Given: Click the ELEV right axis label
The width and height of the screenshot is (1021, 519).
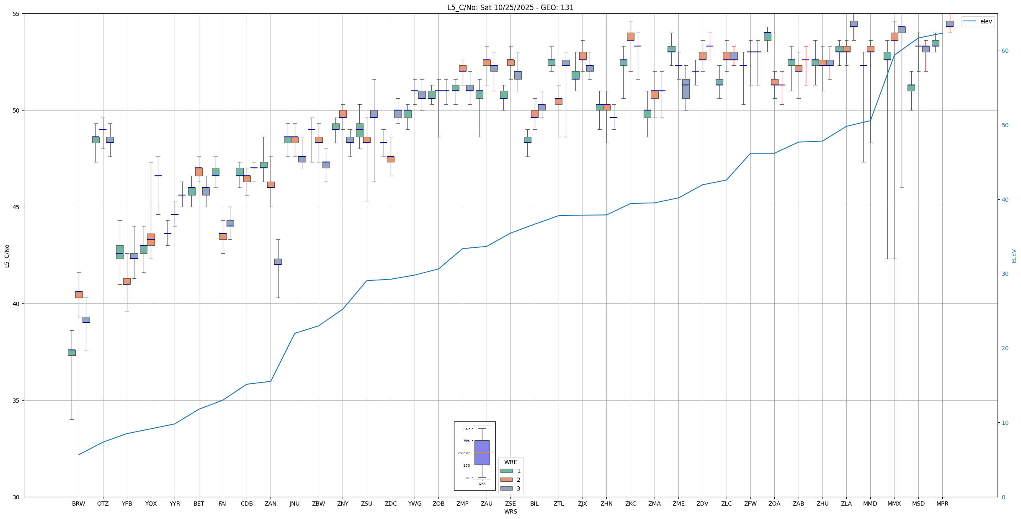Looking at the screenshot, I should [x=1014, y=256].
